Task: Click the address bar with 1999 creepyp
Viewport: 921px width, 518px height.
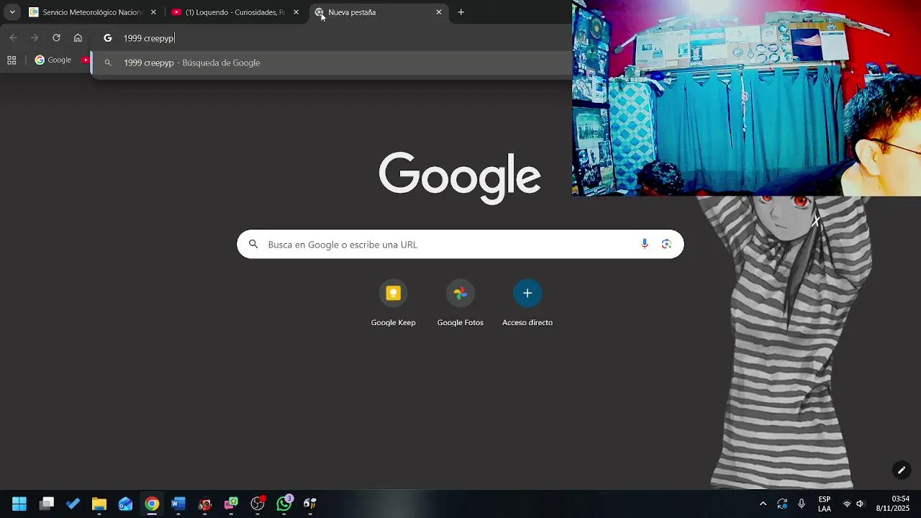Action: 331,38
